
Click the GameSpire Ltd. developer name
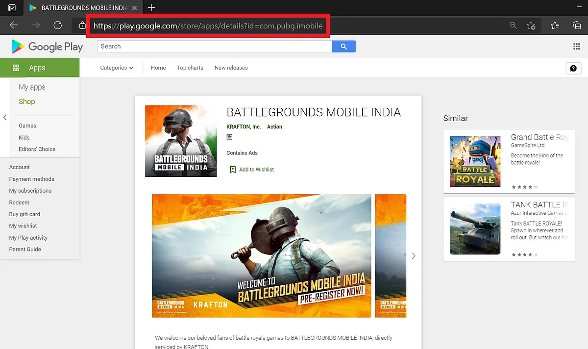coord(528,146)
